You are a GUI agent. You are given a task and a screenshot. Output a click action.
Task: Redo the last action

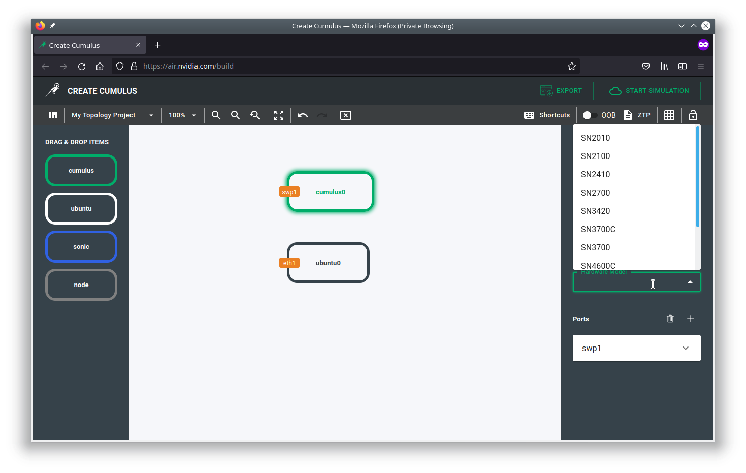pos(322,115)
